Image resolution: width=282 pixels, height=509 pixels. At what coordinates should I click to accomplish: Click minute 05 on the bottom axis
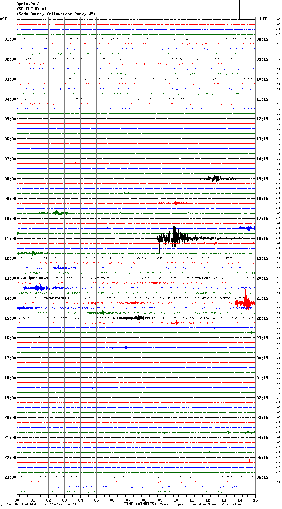[x=96, y=500]
